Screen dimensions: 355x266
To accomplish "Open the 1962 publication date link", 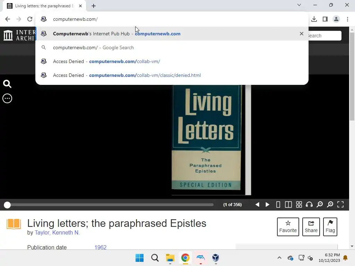I will tap(101, 247).
